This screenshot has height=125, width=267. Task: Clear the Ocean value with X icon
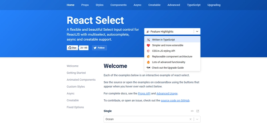click(191, 119)
